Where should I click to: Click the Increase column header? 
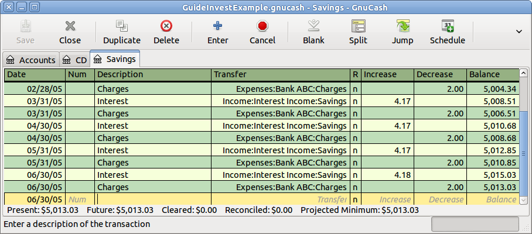tap(387, 74)
